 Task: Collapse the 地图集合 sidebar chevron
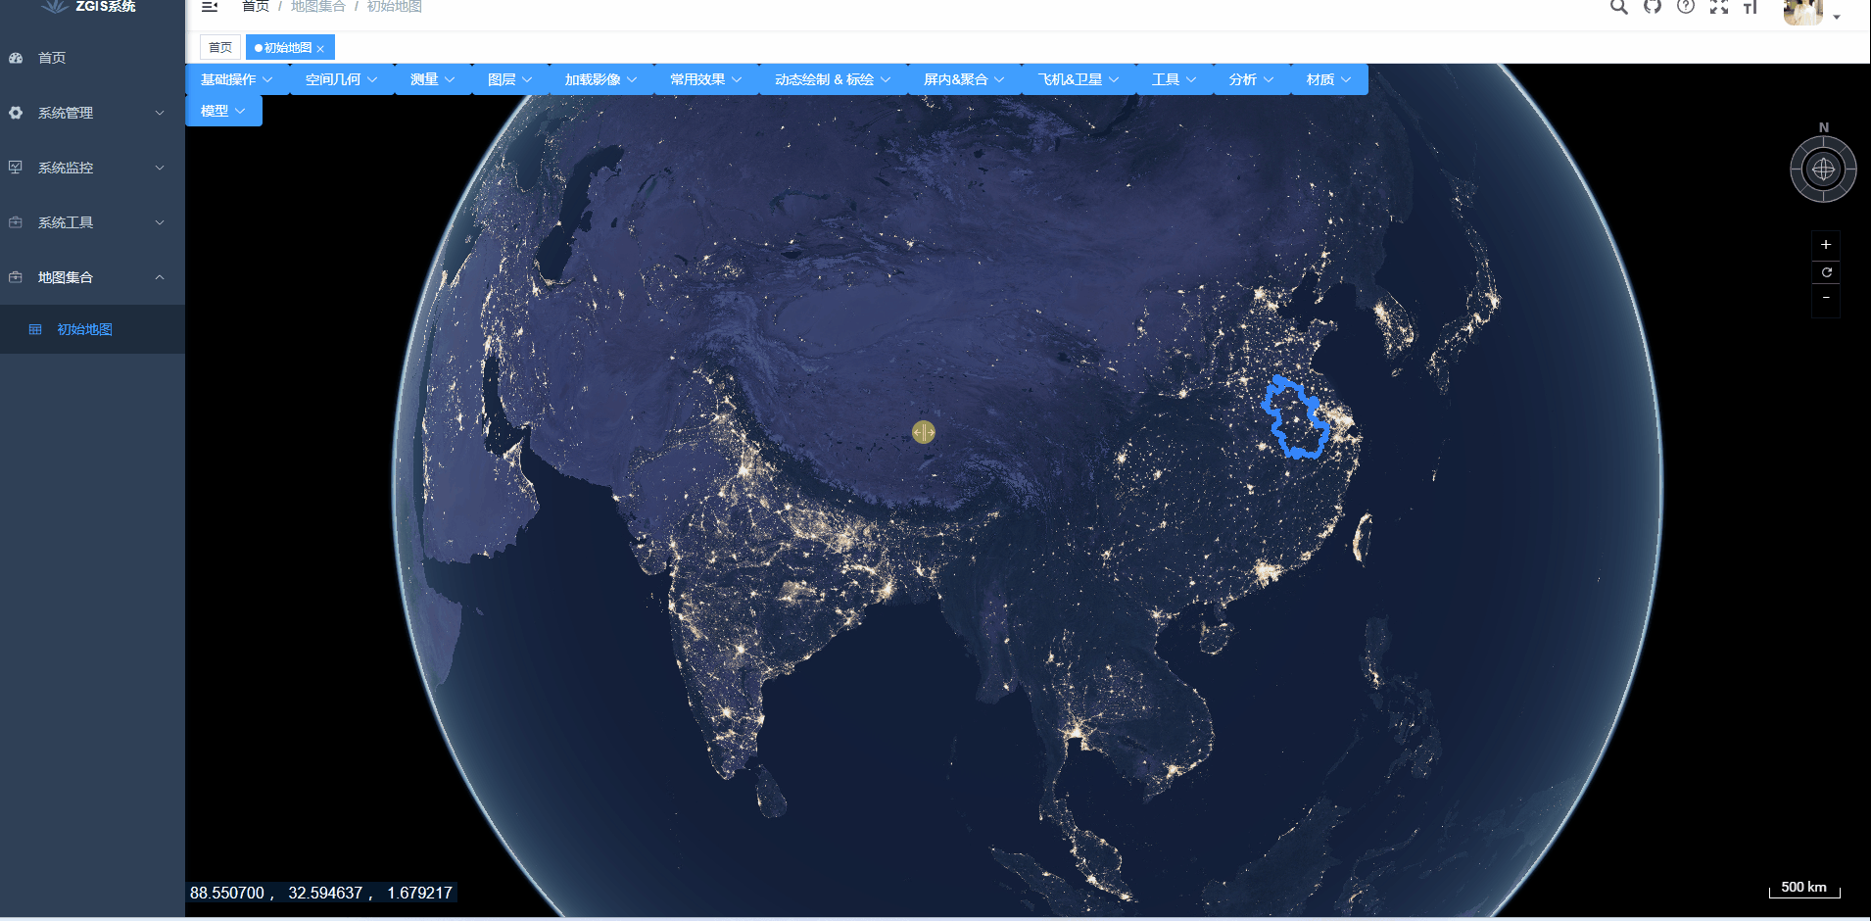160,277
